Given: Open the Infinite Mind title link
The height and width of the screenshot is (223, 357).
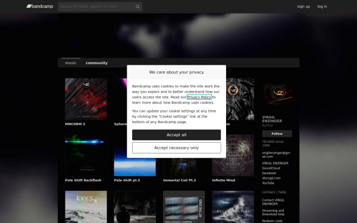Looking at the screenshot, I should coord(224,180).
